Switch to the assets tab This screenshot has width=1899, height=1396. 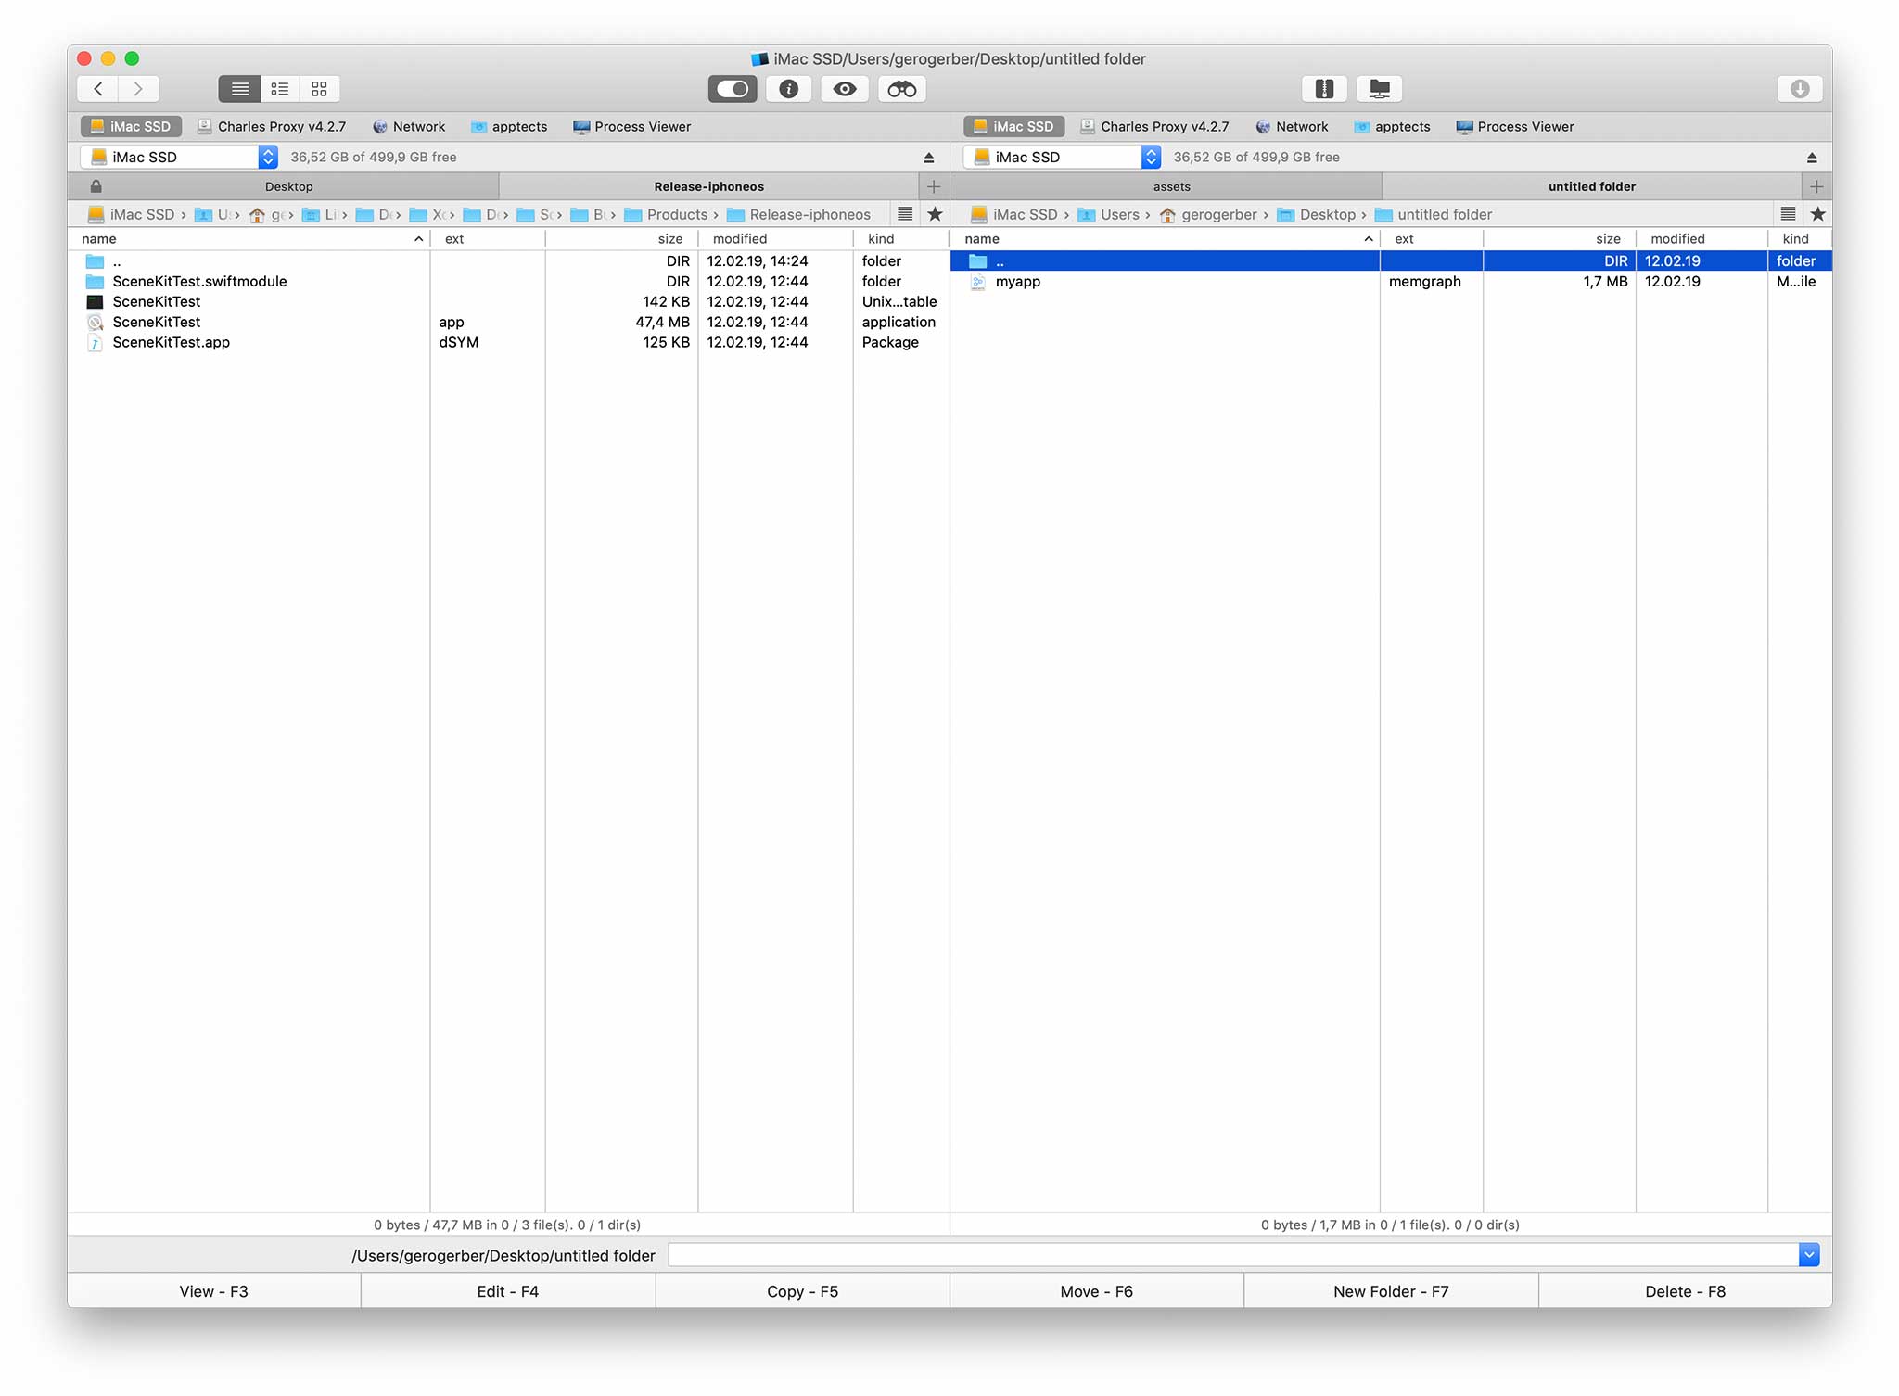pyautogui.click(x=1171, y=186)
